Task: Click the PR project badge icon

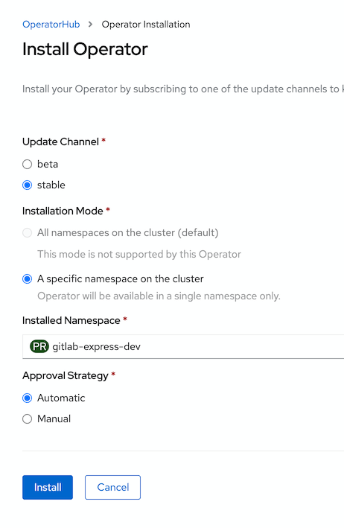Action: 39,346
